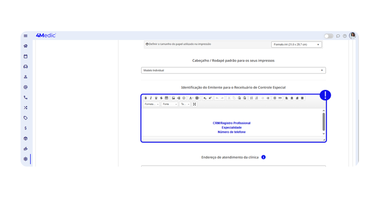
Task: Open the chat bubble icon
Action: (x=338, y=36)
